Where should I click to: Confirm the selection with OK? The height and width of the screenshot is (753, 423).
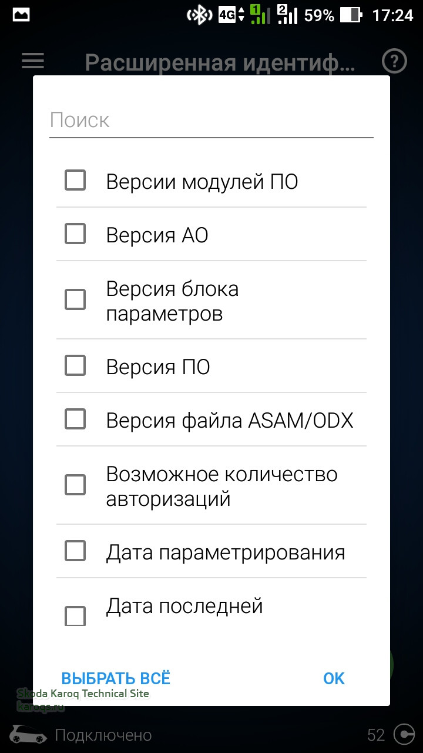pyautogui.click(x=334, y=678)
